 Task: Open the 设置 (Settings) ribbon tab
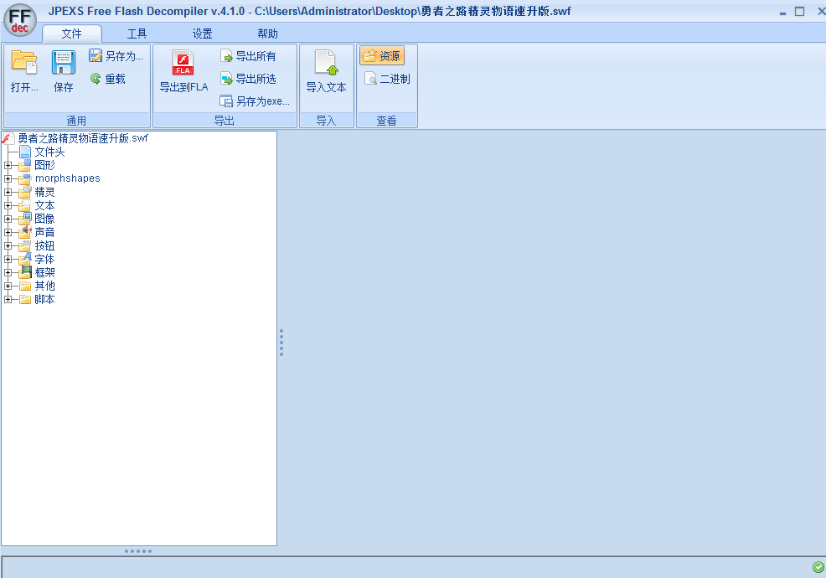coord(202,34)
